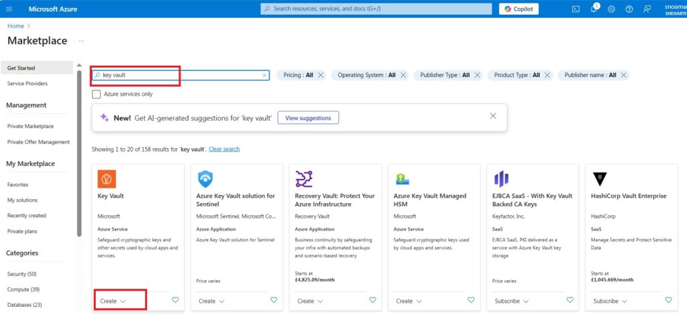Clear the key vault search text with X
This screenshot has height=315, width=687.
click(264, 75)
